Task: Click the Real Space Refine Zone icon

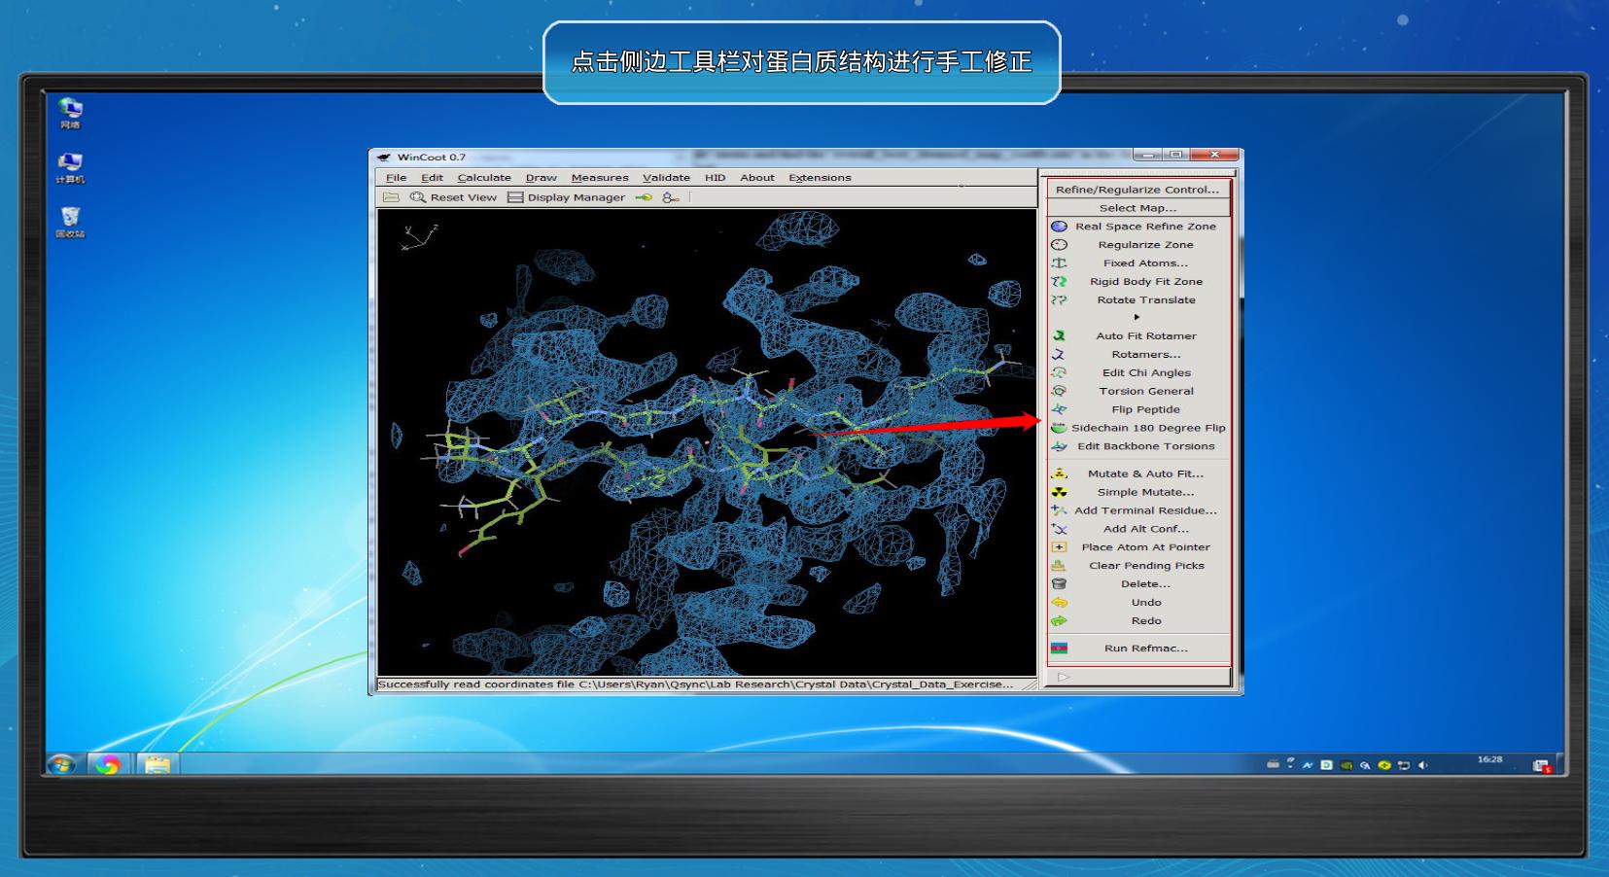Action: (1060, 227)
